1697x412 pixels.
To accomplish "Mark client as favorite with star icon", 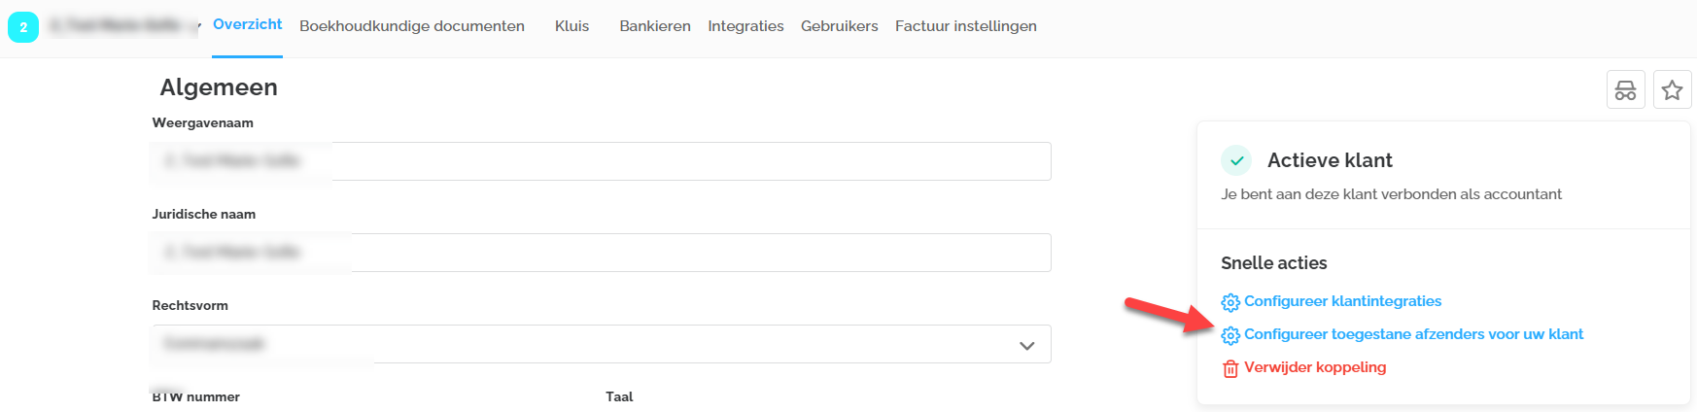I will tap(1672, 90).
